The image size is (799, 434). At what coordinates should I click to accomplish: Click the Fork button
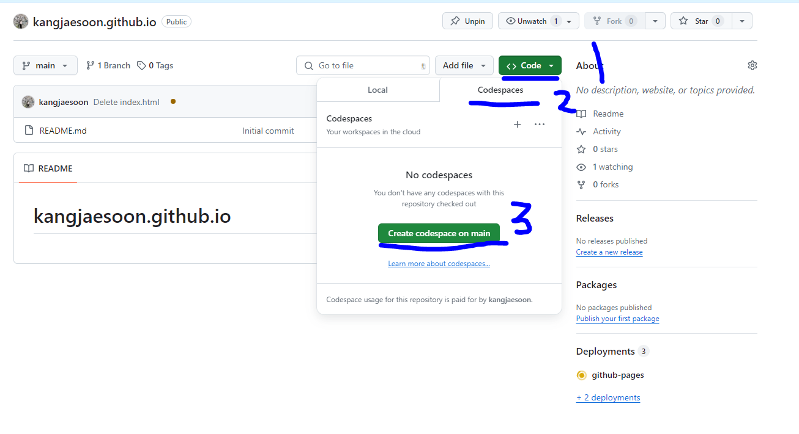pos(614,21)
